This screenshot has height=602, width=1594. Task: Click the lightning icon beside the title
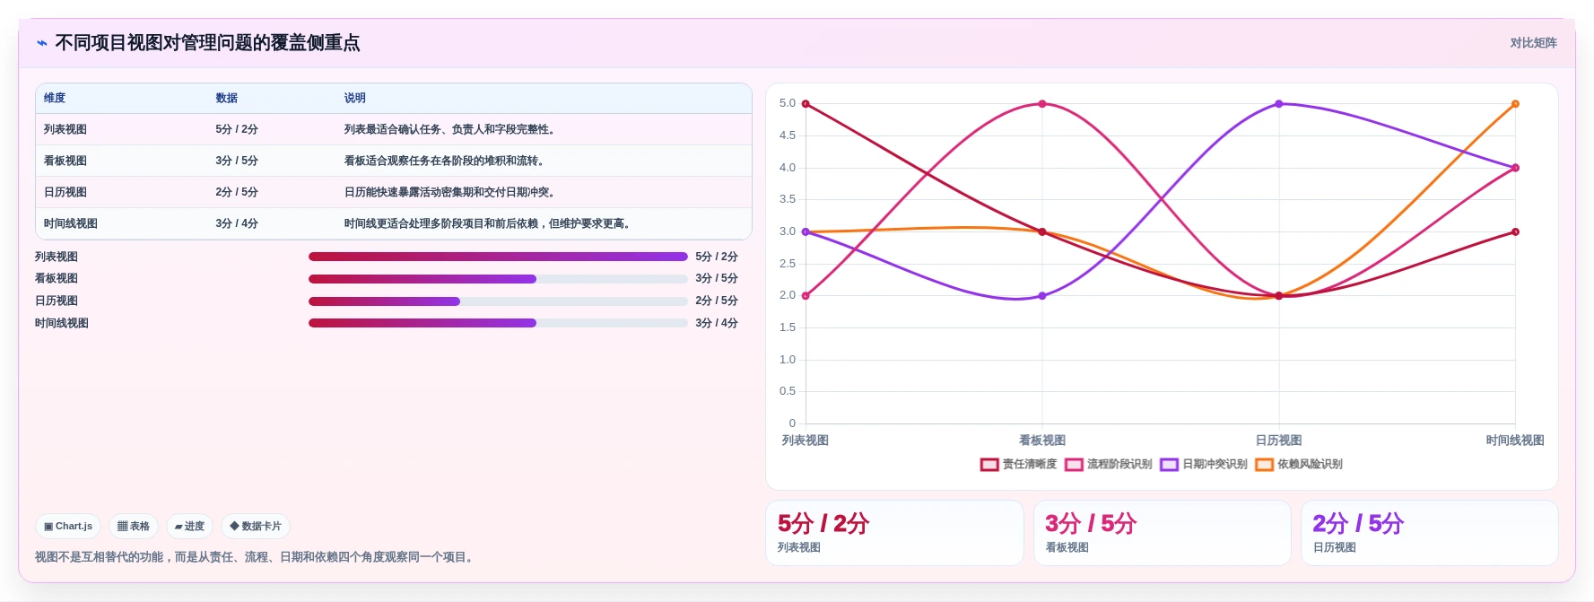pyautogui.click(x=41, y=43)
